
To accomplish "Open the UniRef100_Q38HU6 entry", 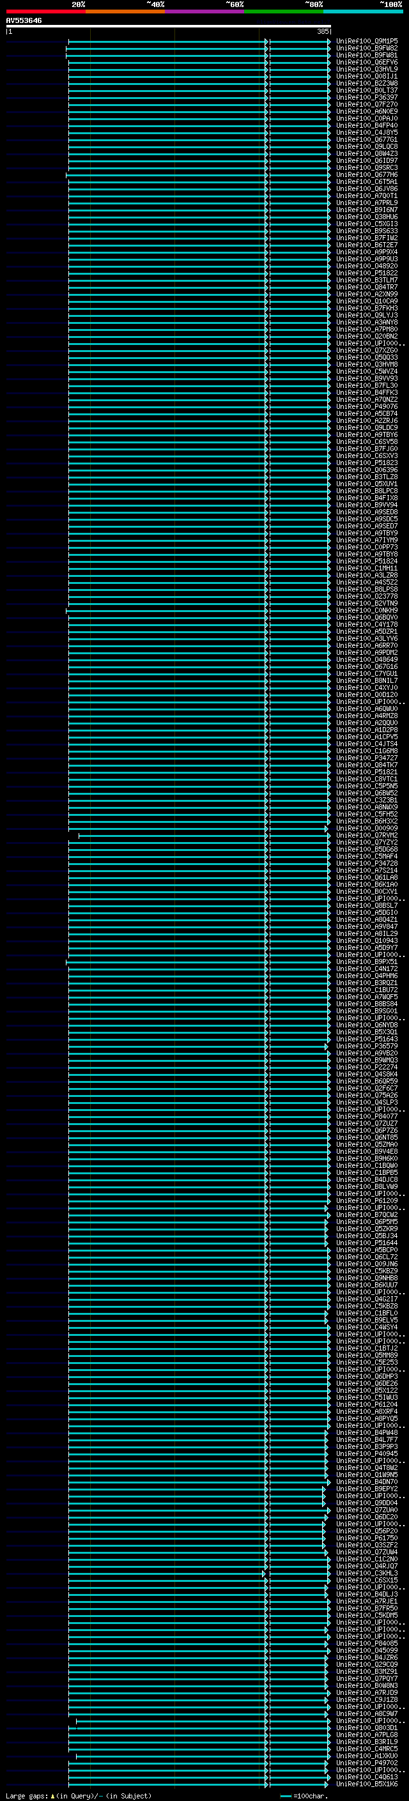I will 367,217.
